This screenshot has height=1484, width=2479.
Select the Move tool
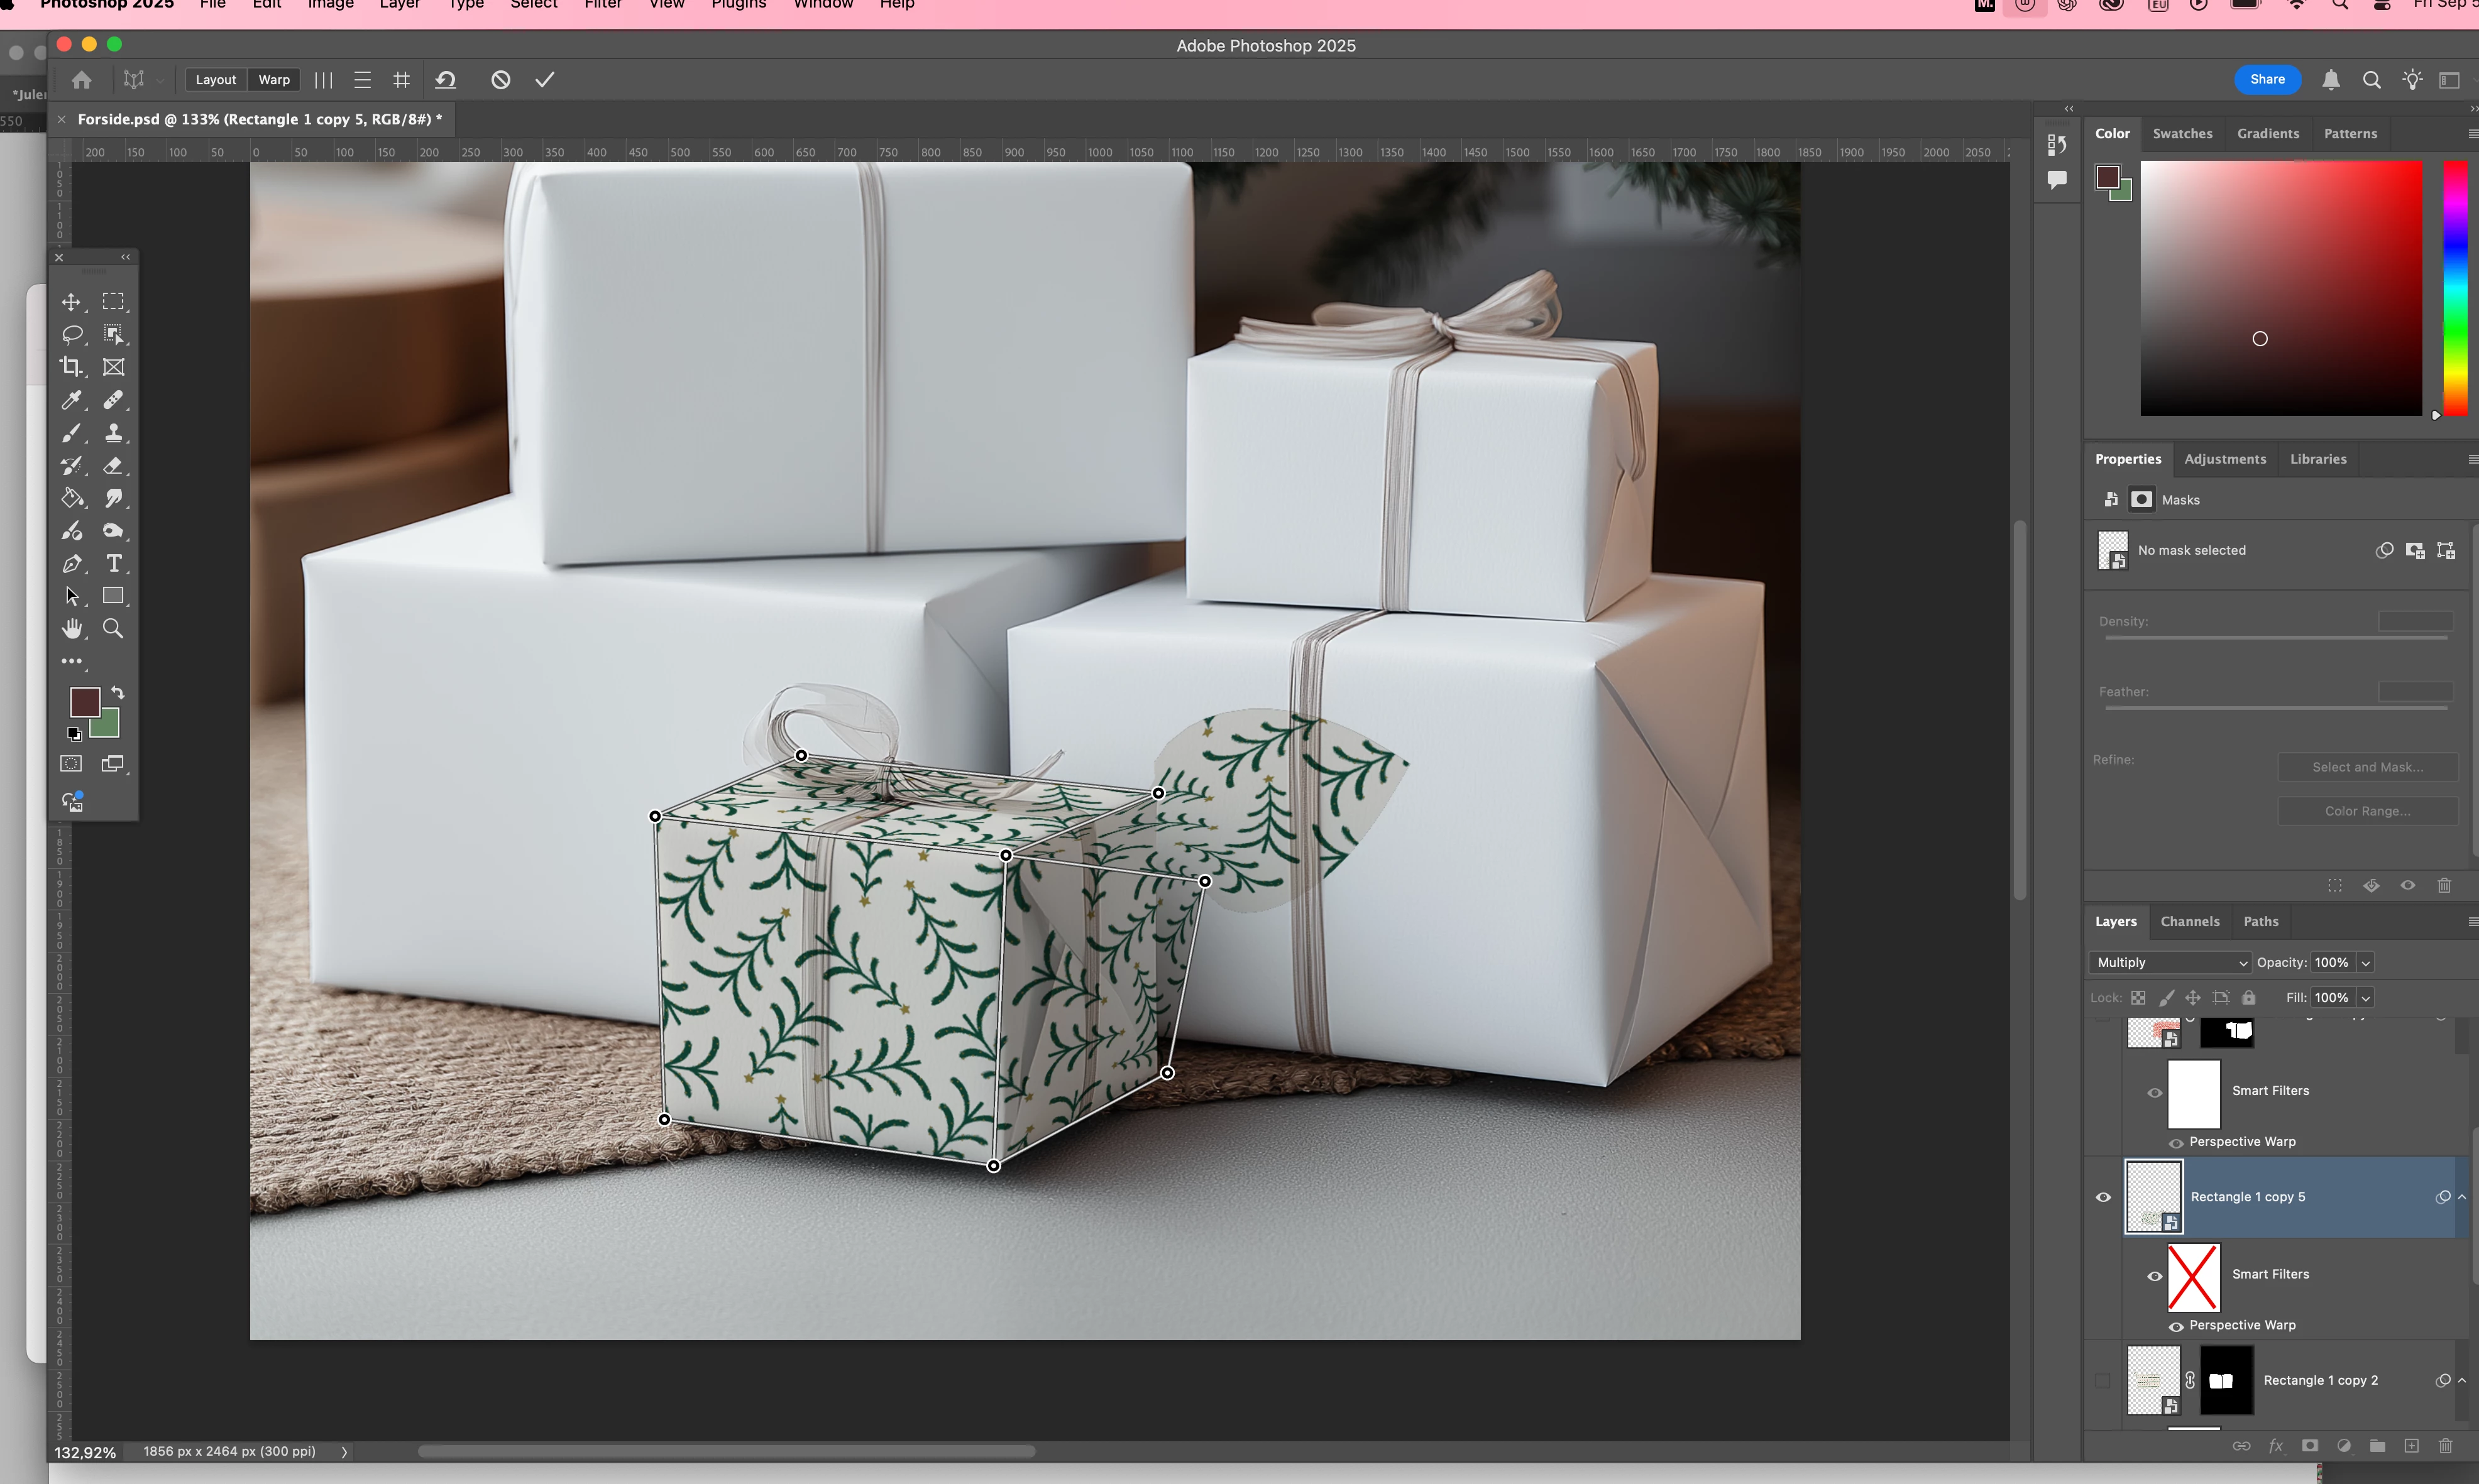click(71, 302)
